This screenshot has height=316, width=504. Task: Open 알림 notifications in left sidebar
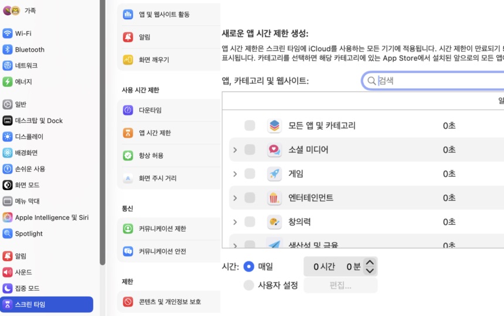point(15,256)
